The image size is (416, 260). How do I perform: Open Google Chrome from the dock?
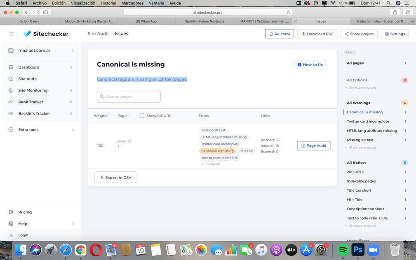click(81, 250)
